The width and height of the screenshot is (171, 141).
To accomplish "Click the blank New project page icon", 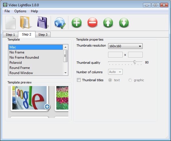I will (11, 23).
